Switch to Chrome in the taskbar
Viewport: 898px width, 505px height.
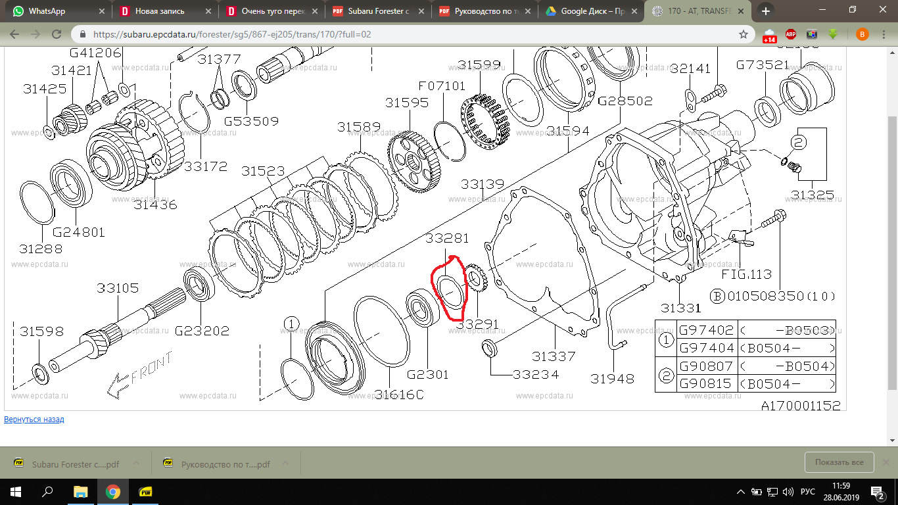[x=113, y=491]
